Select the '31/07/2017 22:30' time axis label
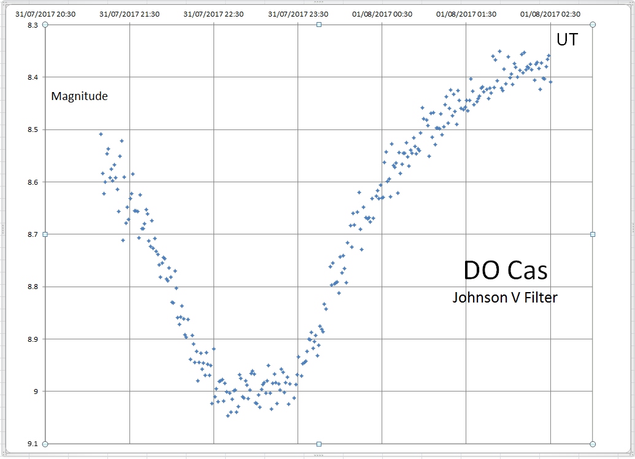This screenshot has height=459, width=635. point(214,14)
